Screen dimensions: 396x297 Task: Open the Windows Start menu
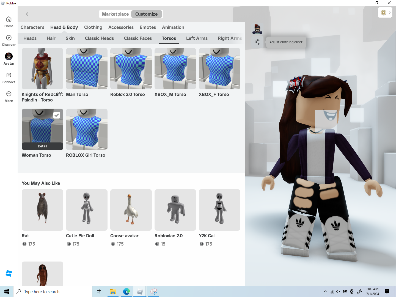pos(7,291)
